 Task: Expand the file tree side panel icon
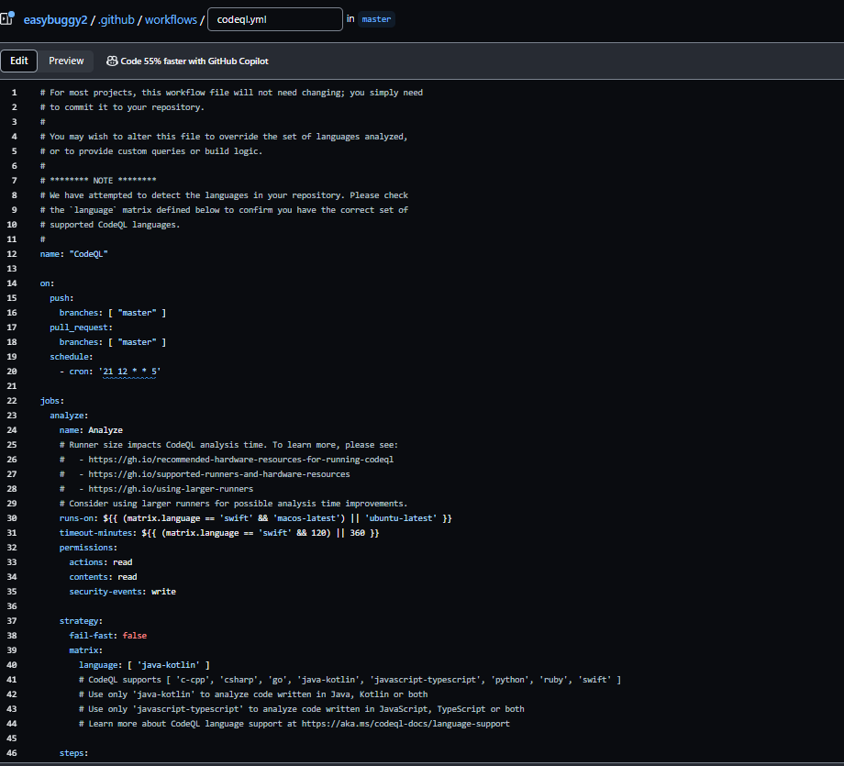pyautogui.click(x=7, y=18)
